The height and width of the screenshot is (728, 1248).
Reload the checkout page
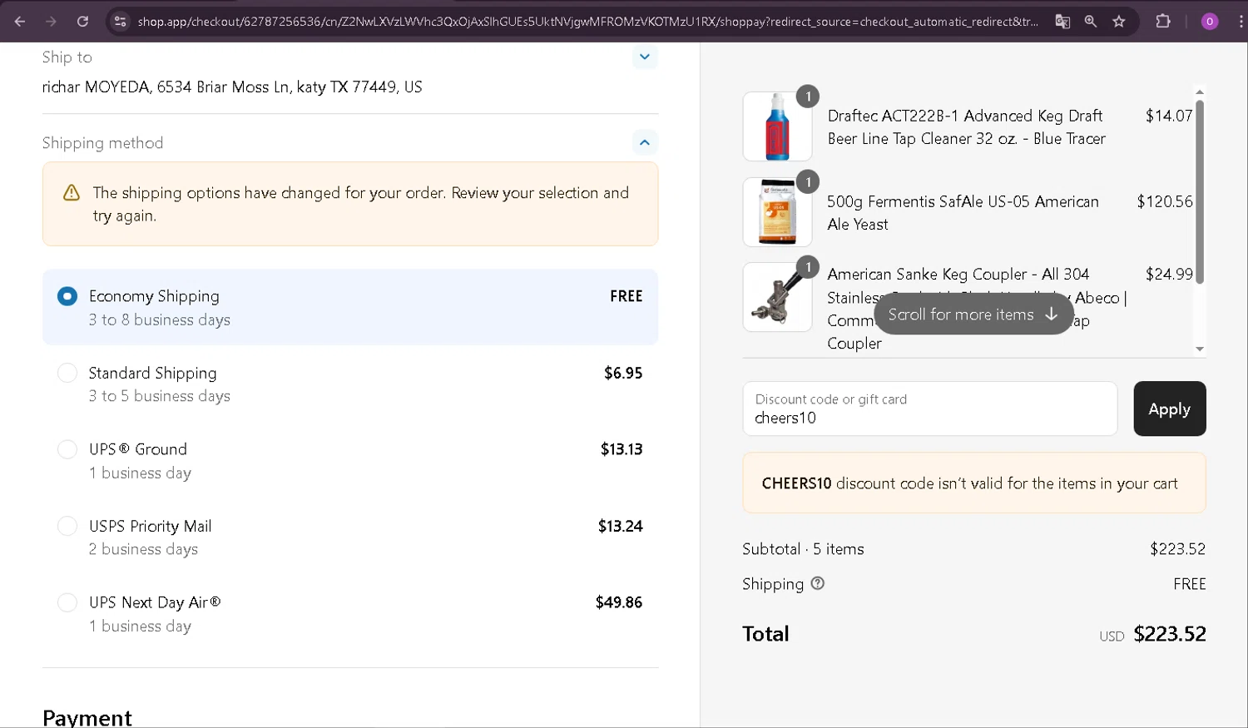[x=82, y=22]
